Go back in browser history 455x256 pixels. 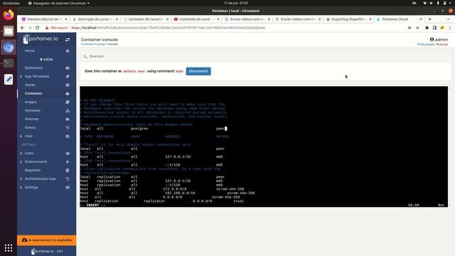(22, 28)
